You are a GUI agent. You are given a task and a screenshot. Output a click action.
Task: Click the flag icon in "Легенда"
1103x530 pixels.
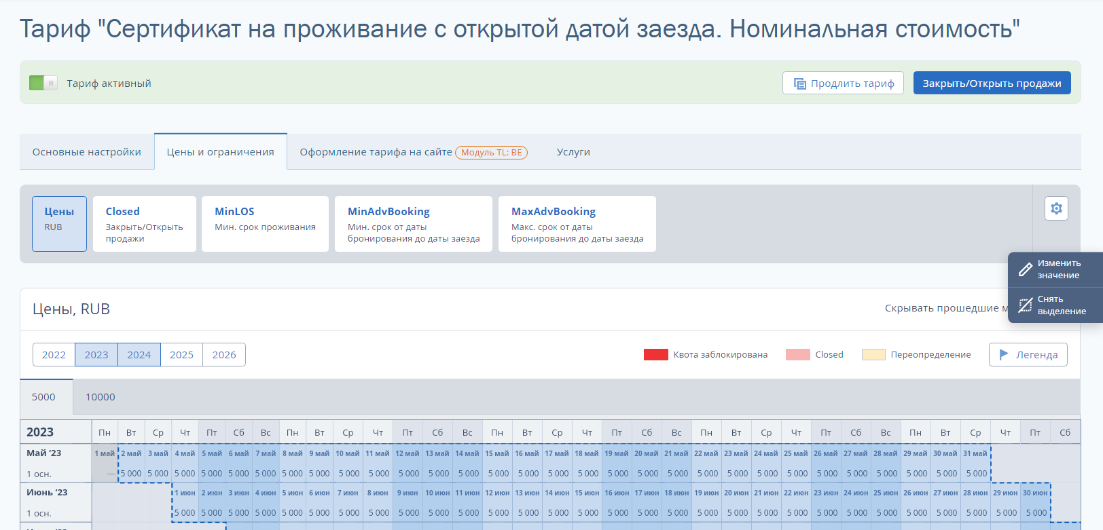click(1004, 354)
